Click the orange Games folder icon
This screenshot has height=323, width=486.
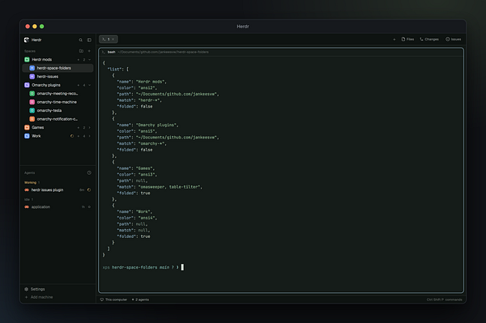point(27,127)
